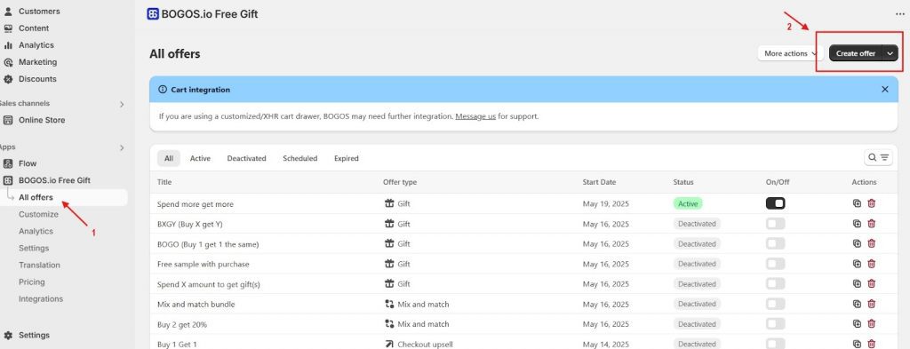910x349 pixels.
Task: Filter offers by Deactivated tab
Action: pos(247,158)
